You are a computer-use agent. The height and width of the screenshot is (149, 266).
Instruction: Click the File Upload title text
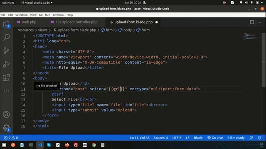(71, 67)
